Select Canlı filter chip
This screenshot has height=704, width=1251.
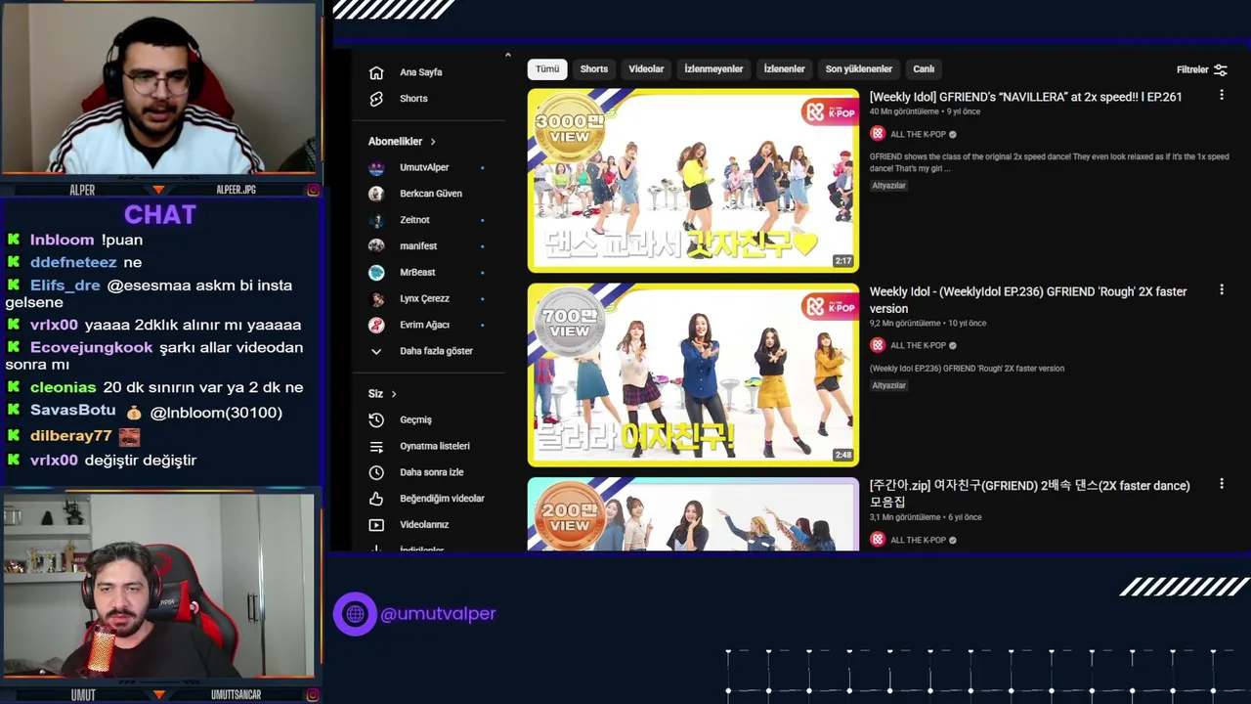click(924, 69)
